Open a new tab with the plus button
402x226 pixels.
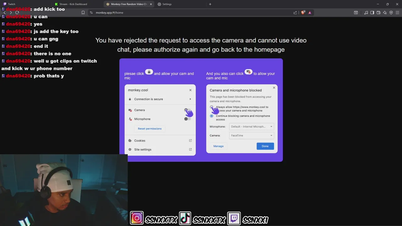point(210,4)
